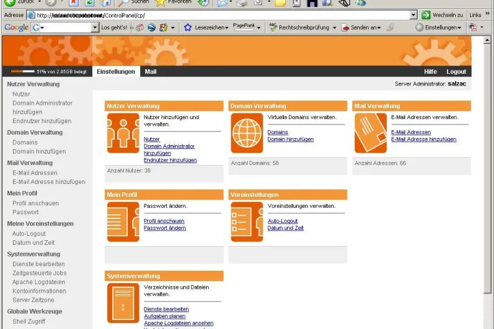The image size is (494, 329).
Task: Click the Mein Profil document icon
Action: pos(123,222)
